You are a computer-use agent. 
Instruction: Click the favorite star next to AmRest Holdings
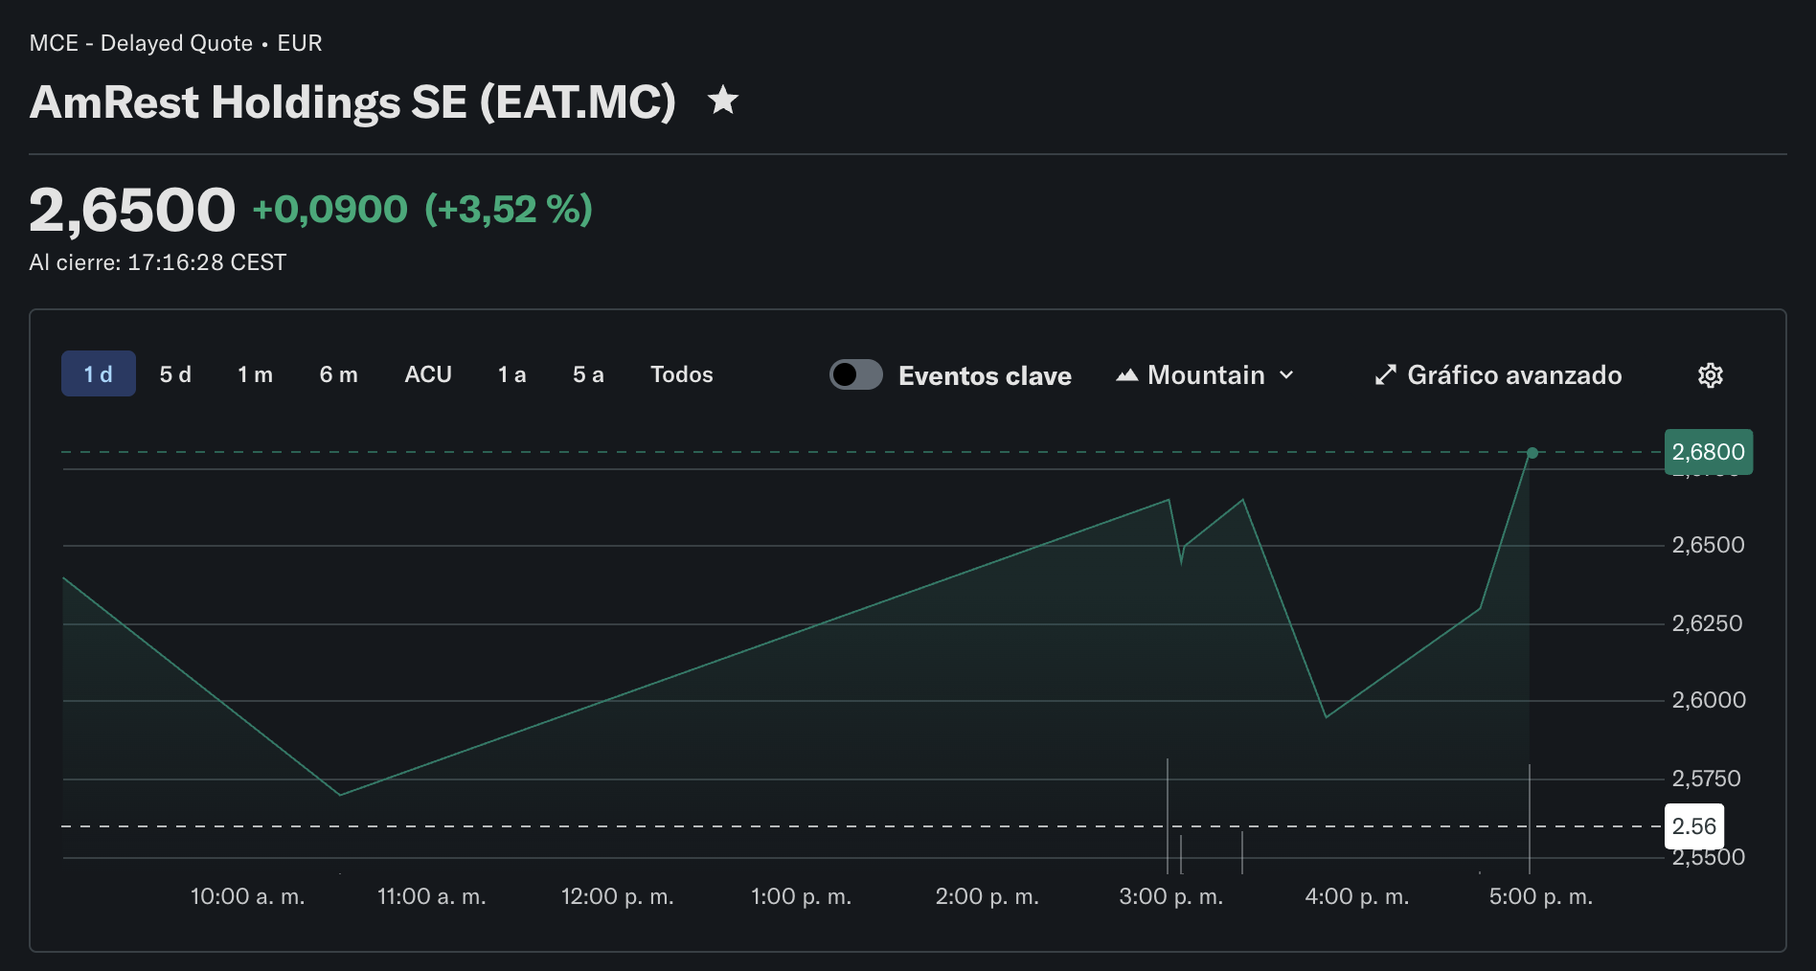pyautogui.click(x=723, y=101)
